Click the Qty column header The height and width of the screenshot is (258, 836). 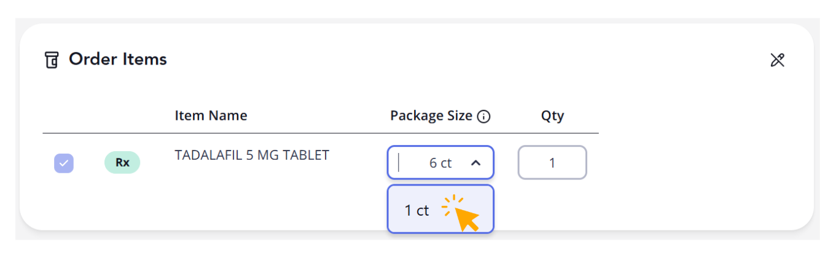click(x=552, y=115)
